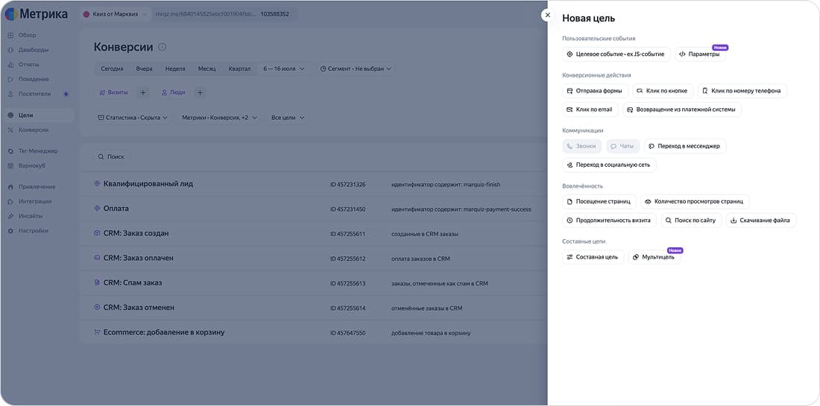Create a Составная цель goal

(593, 256)
